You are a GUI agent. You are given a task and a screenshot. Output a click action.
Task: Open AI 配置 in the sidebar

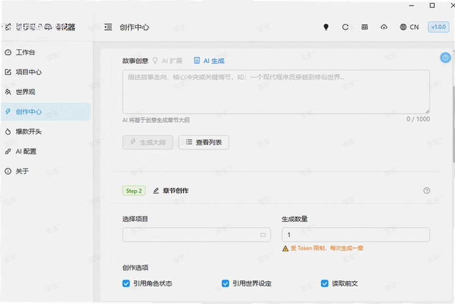[46, 151]
